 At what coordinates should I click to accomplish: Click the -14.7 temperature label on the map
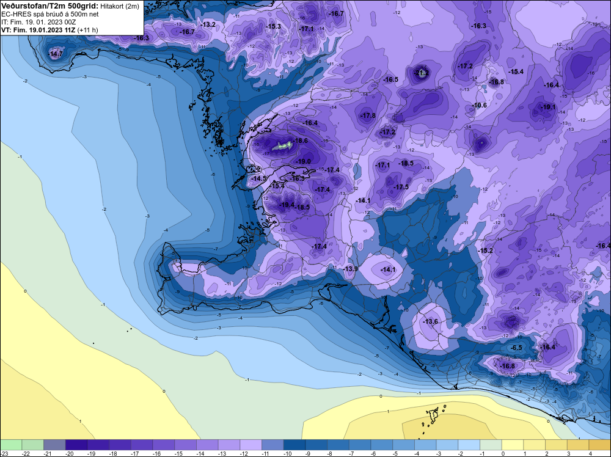[x=56, y=54]
